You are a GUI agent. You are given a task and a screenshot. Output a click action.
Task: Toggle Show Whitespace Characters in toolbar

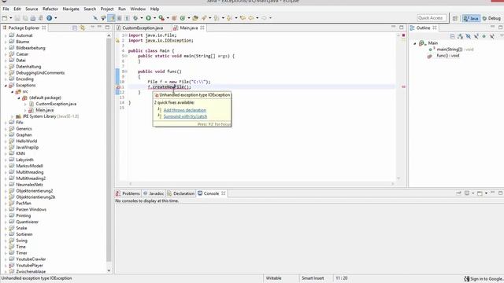(128, 18)
